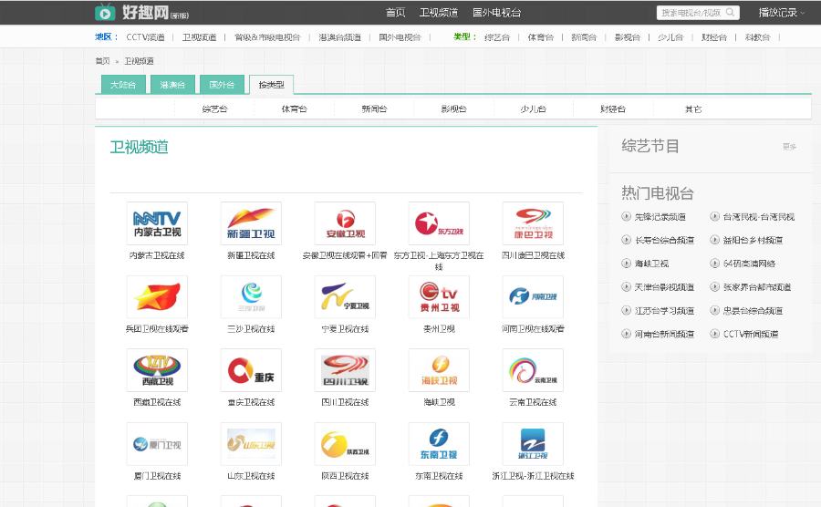821x507 pixels.
Task: Open the CCTV新闻频道 link
Action: click(x=751, y=334)
